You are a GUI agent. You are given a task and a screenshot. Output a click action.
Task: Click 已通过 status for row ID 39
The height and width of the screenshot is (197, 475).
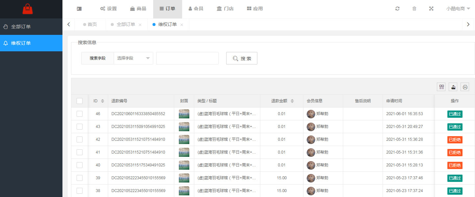[x=455, y=178]
